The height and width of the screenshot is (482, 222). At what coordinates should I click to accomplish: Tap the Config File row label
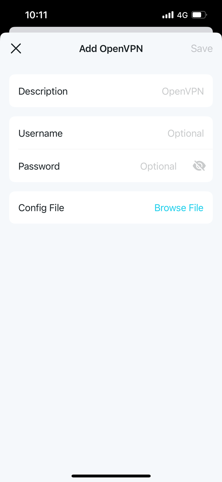[41, 207]
